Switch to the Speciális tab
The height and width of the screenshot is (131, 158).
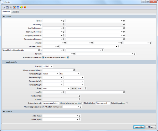coord(15,12)
